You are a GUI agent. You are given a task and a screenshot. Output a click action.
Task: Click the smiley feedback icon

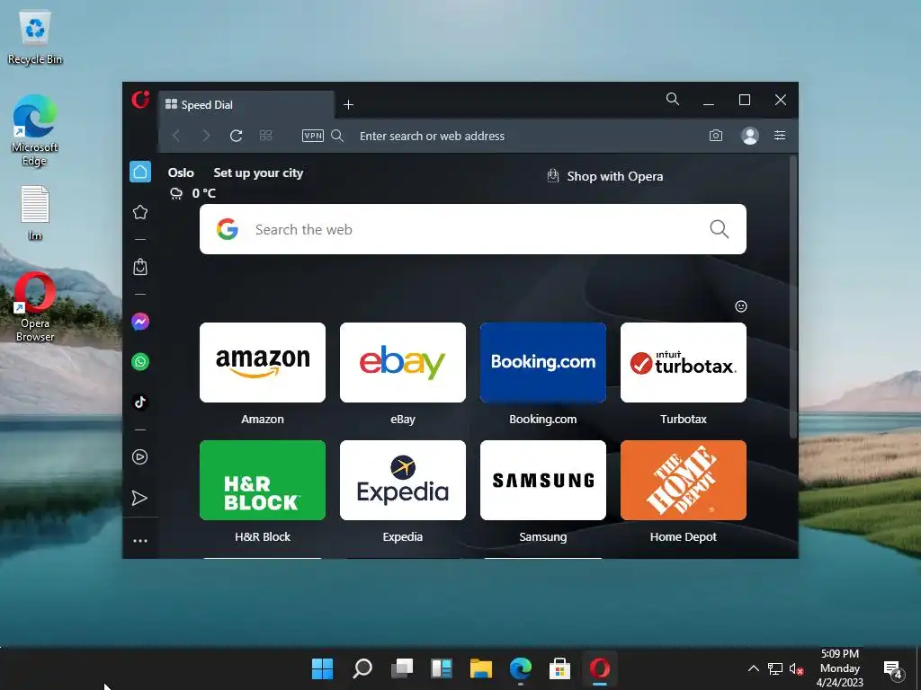(x=741, y=306)
